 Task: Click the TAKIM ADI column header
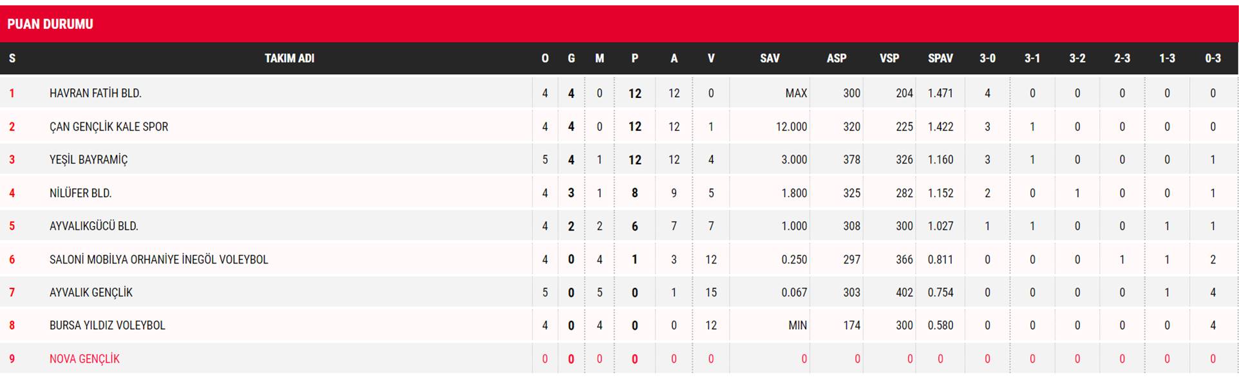click(x=289, y=59)
